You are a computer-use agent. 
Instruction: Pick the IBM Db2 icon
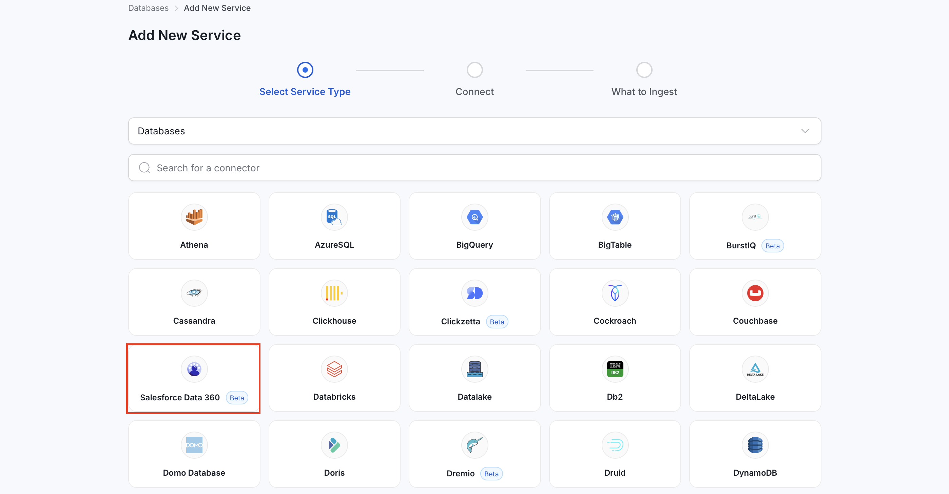coord(615,369)
